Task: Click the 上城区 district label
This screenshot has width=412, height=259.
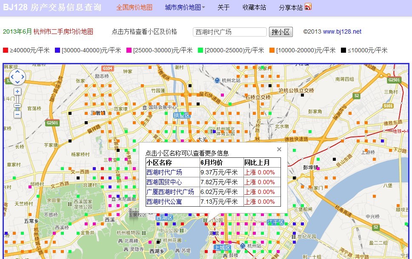Action: click(x=222, y=248)
